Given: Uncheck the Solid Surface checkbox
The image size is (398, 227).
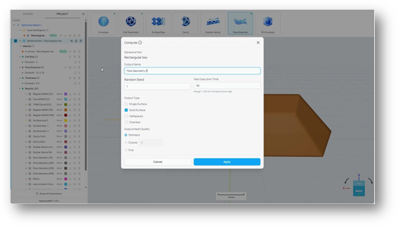Looking at the screenshot, I should [x=126, y=110].
